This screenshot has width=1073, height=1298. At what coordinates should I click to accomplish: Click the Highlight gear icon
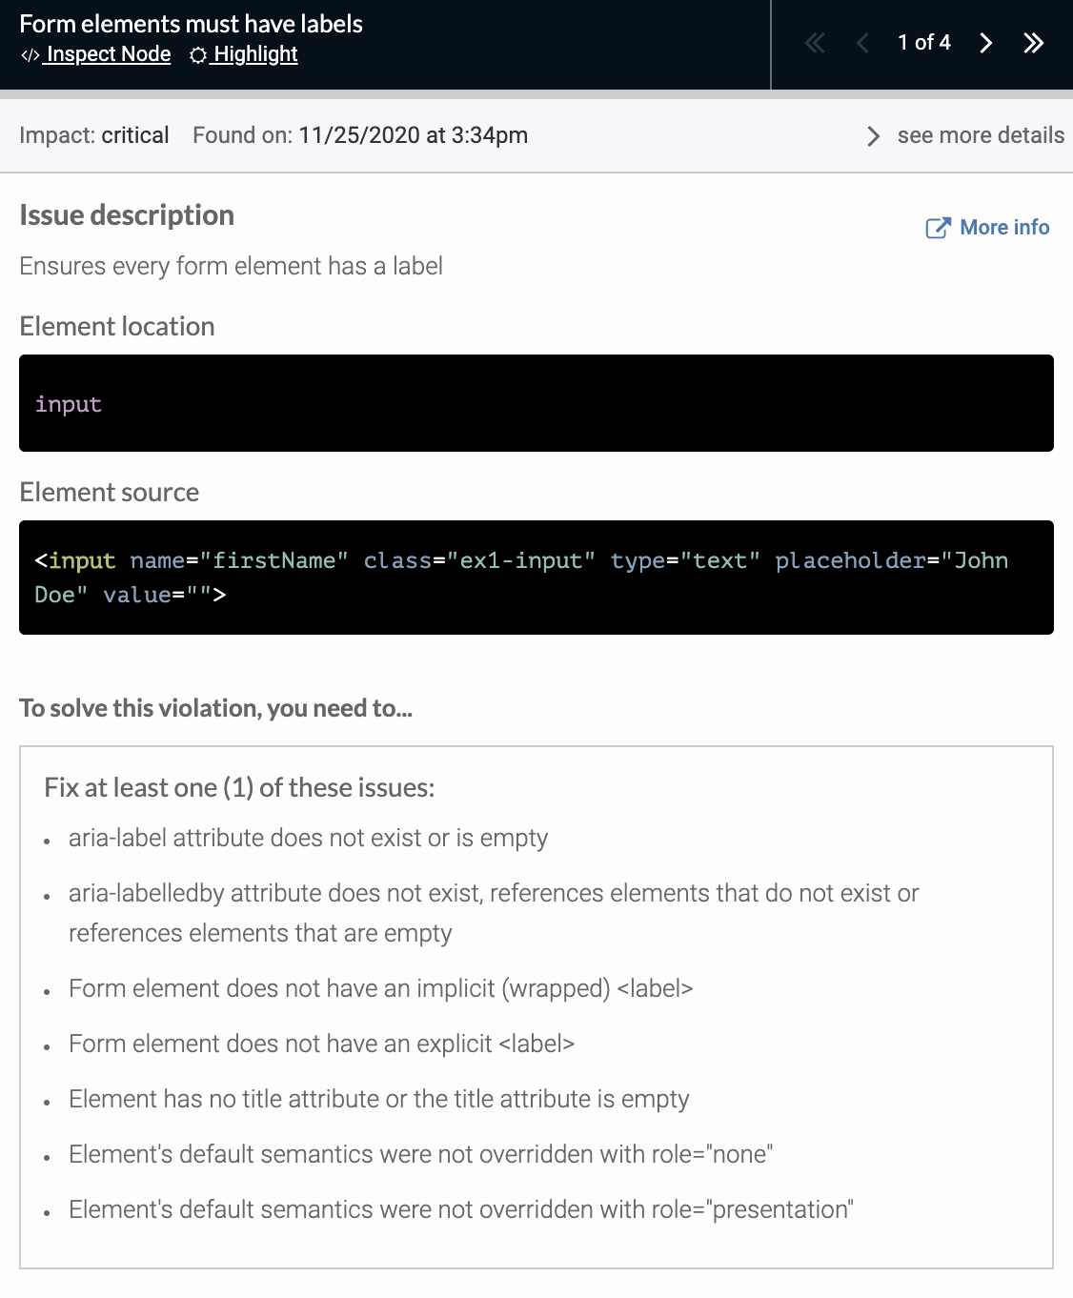(197, 55)
